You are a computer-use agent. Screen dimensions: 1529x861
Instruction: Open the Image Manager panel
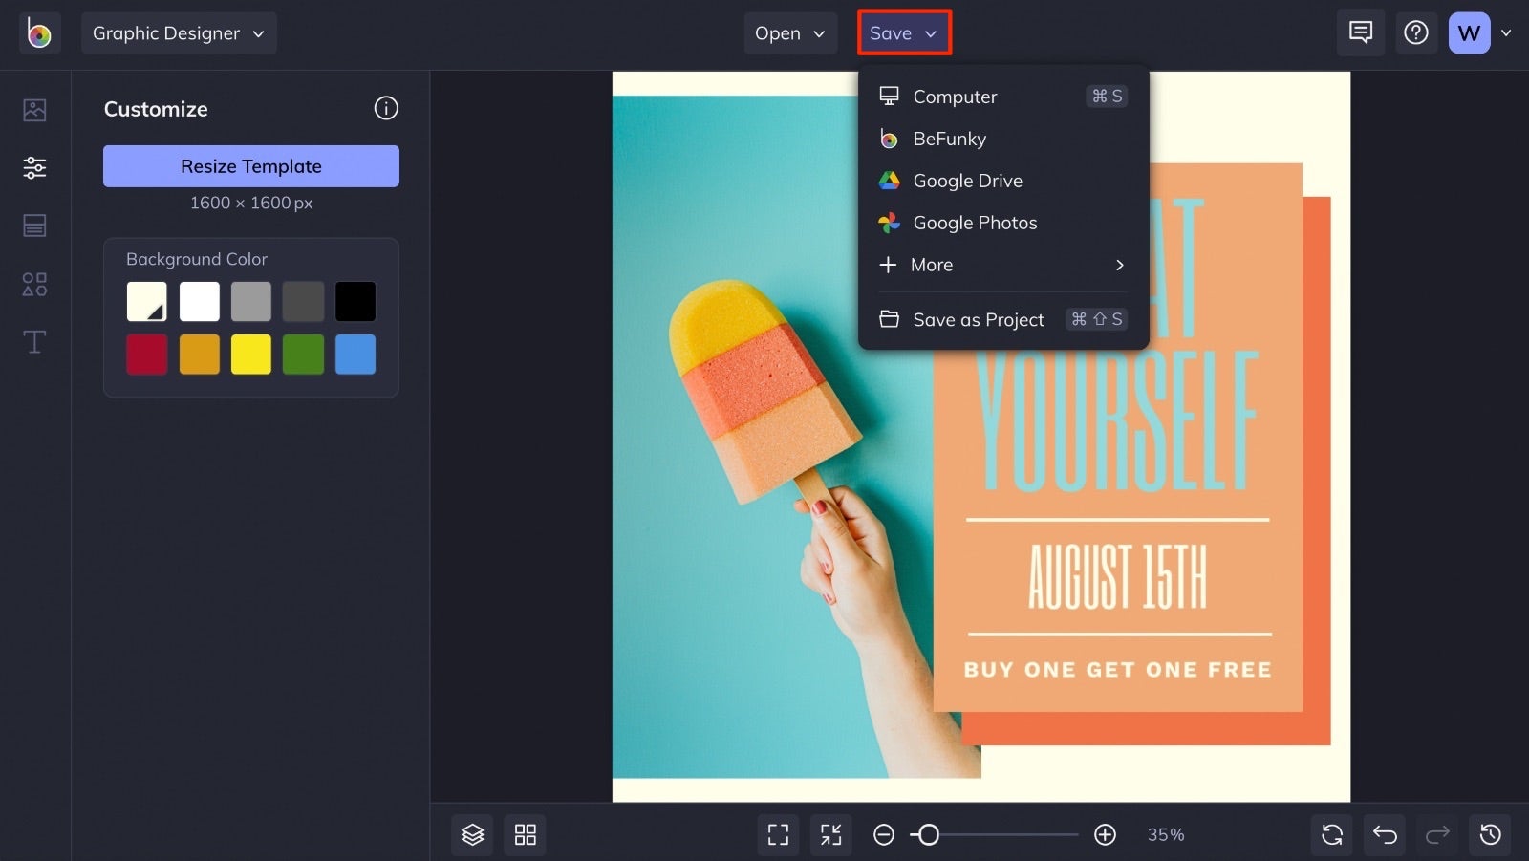click(x=33, y=110)
